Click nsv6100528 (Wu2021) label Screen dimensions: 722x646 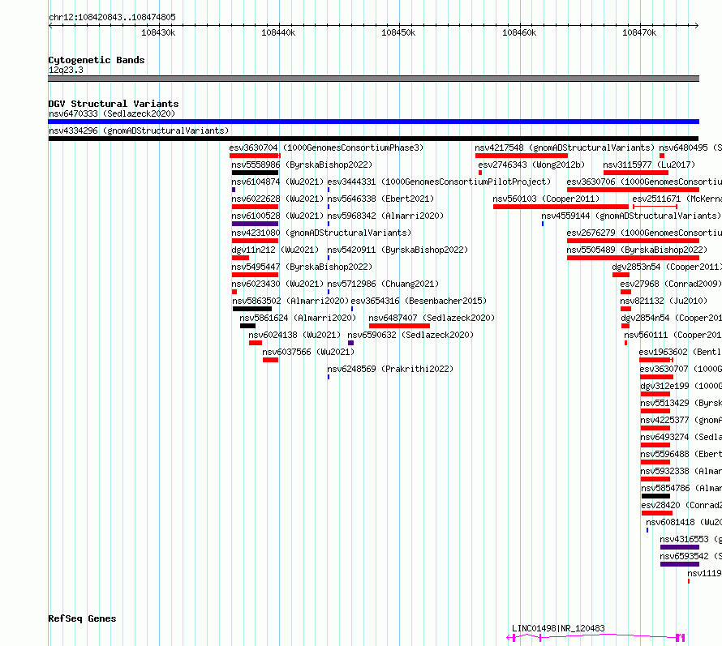pos(277,216)
